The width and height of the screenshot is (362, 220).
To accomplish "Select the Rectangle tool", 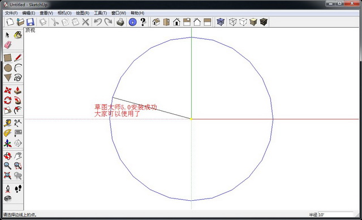I will (x=7, y=58).
